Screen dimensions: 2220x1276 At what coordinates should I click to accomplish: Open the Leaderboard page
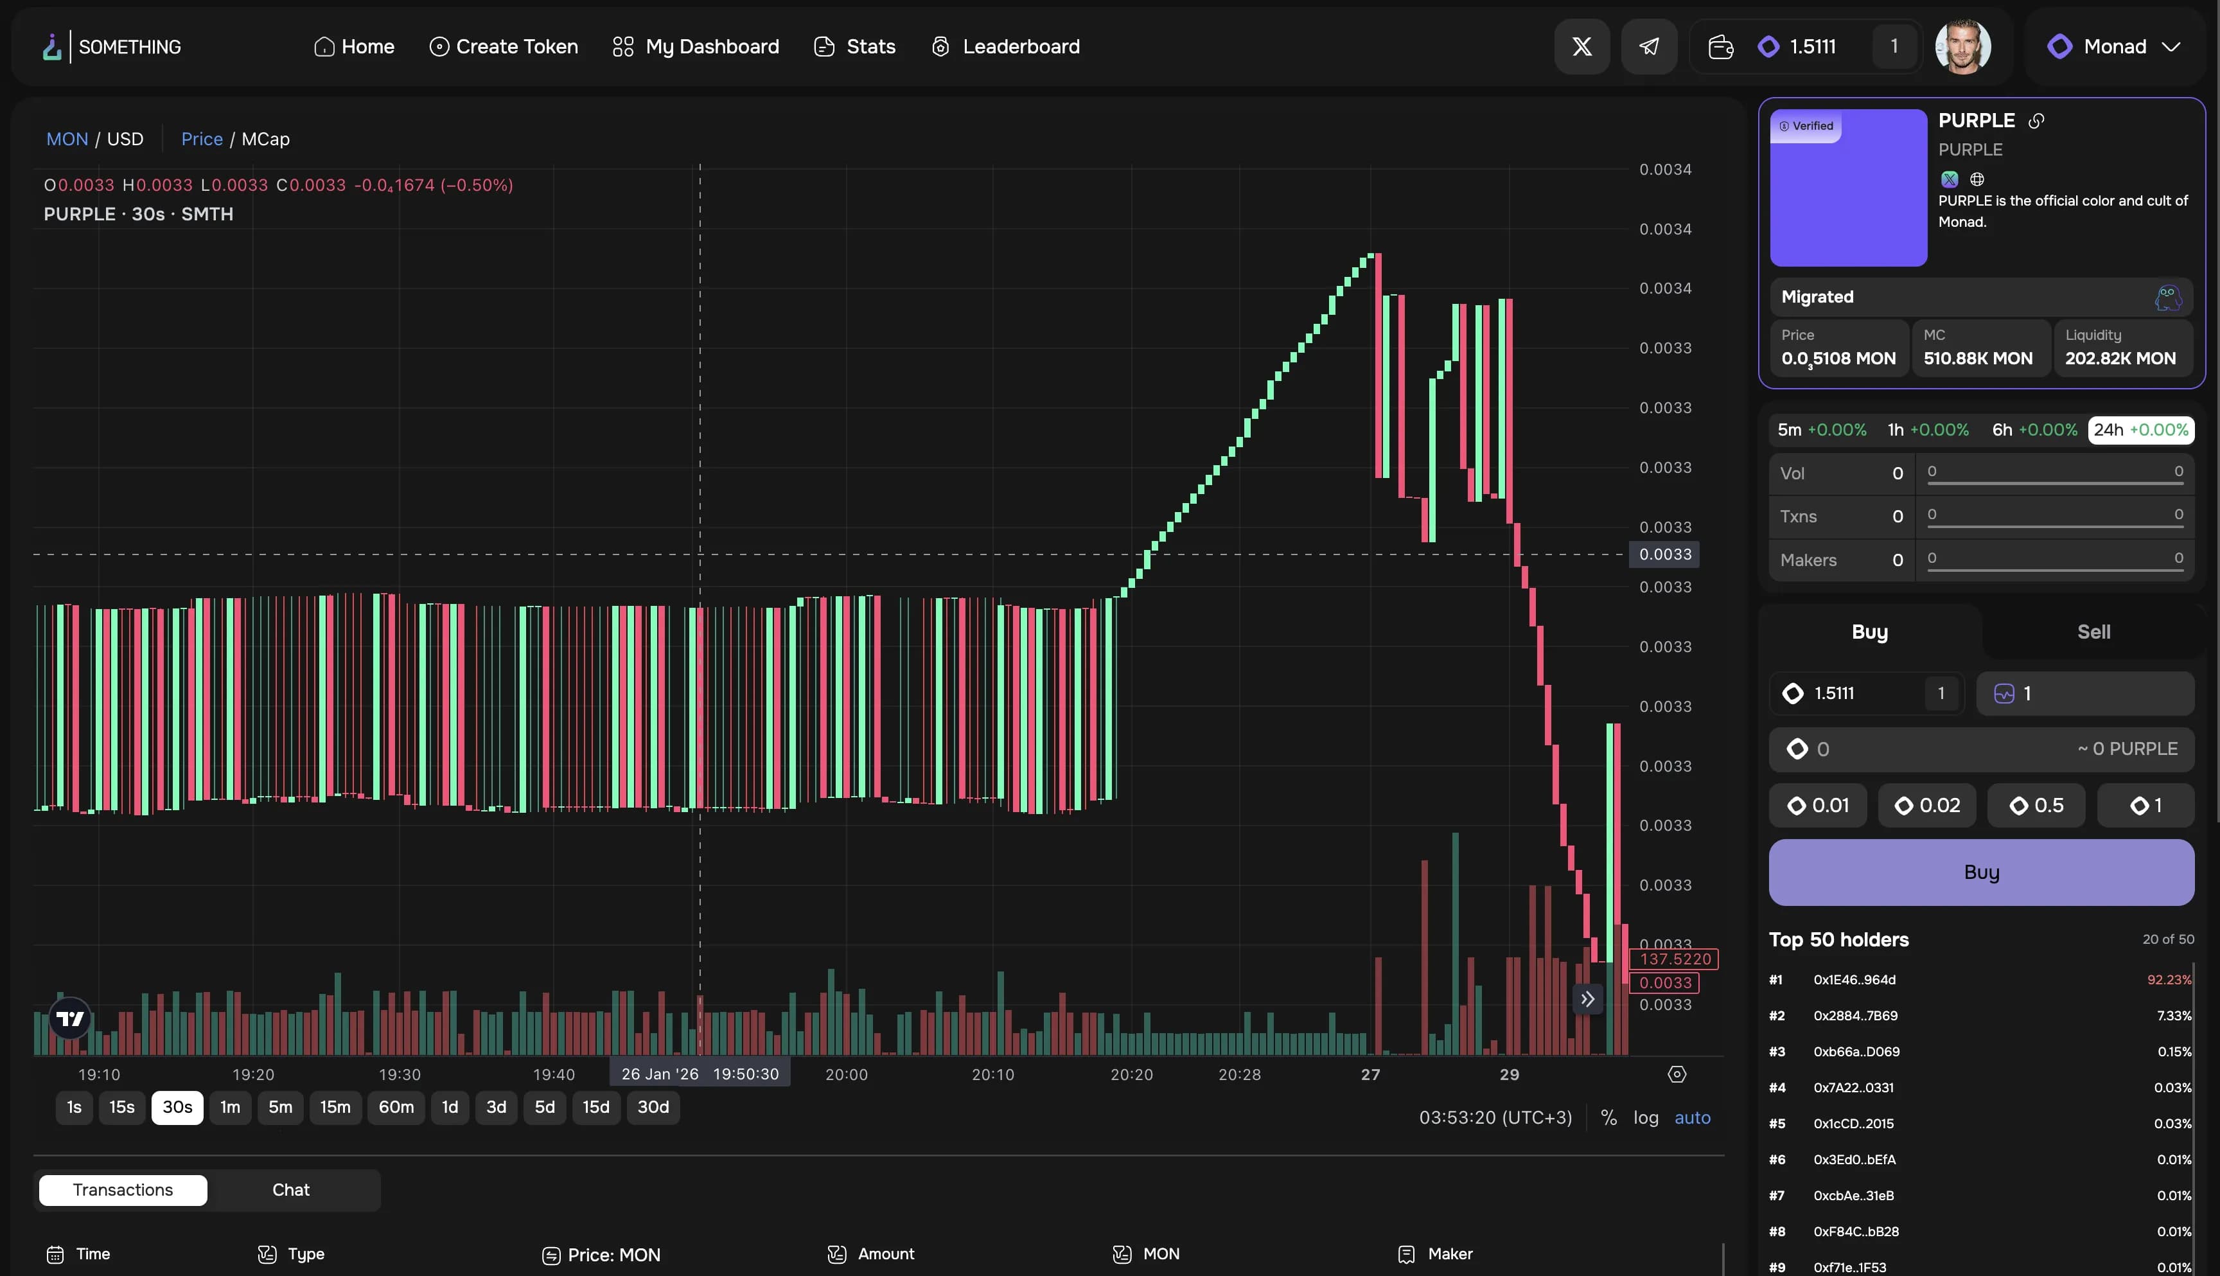tap(1005, 46)
